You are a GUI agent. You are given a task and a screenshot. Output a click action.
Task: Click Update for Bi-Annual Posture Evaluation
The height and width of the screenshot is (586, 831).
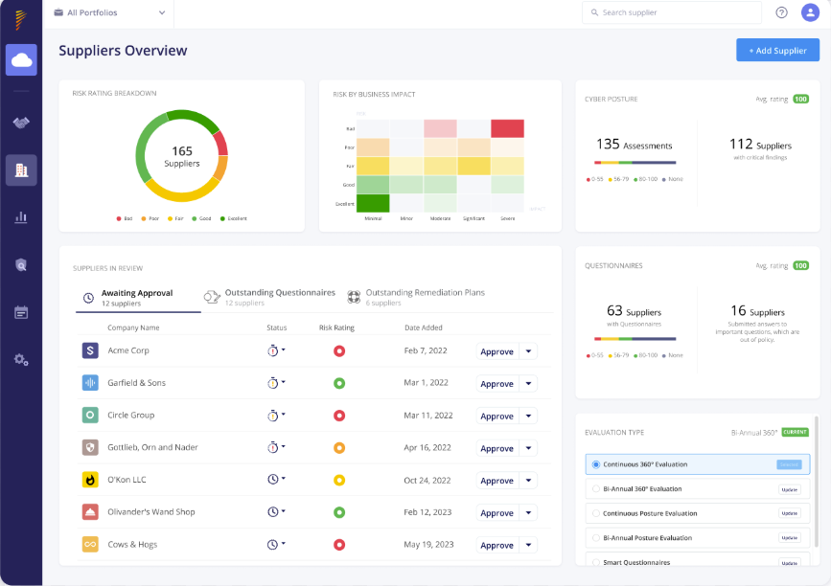790,538
